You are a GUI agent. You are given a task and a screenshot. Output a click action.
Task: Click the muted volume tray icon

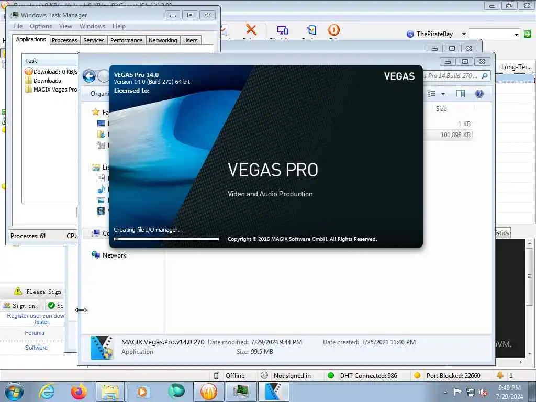pyautogui.click(x=484, y=393)
